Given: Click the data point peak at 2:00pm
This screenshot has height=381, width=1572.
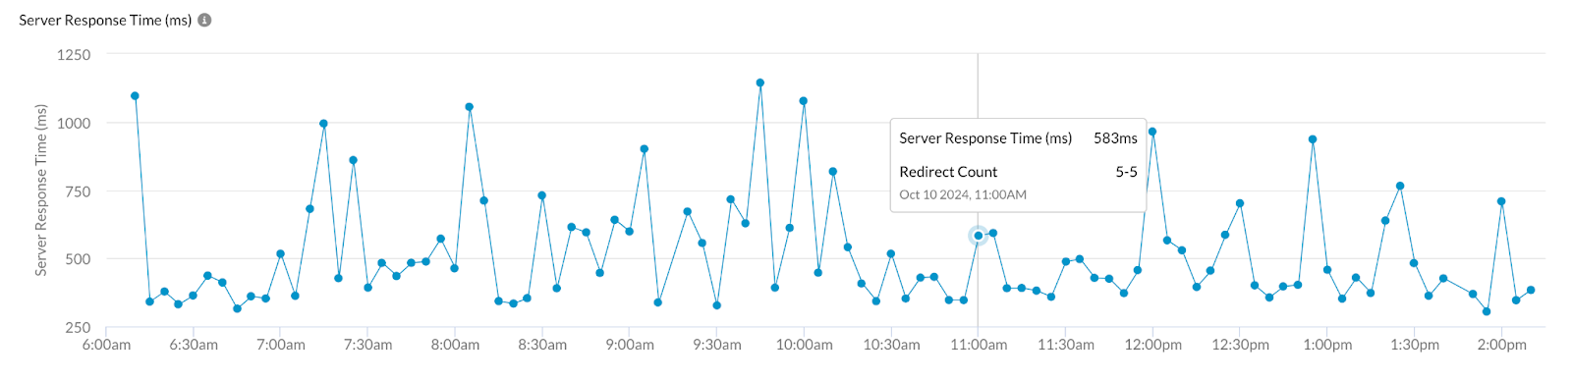Looking at the screenshot, I should (x=1501, y=201).
